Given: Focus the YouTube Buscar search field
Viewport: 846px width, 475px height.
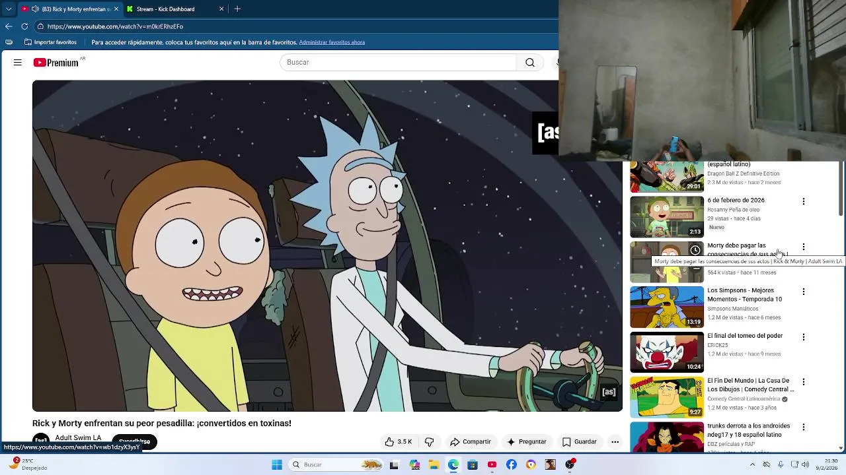Looking at the screenshot, I should [x=399, y=63].
